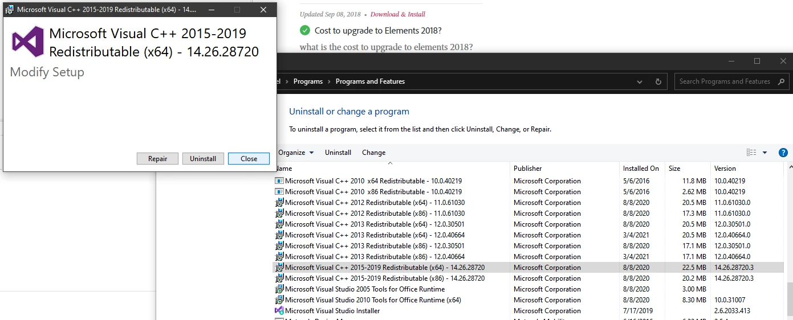Click the Uninstall button in Modify Setup
Viewport: 793px width, 320px height.
pos(203,159)
